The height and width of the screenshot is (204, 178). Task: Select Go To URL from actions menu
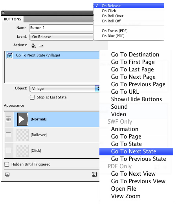pyautogui.click(x=125, y=92)
